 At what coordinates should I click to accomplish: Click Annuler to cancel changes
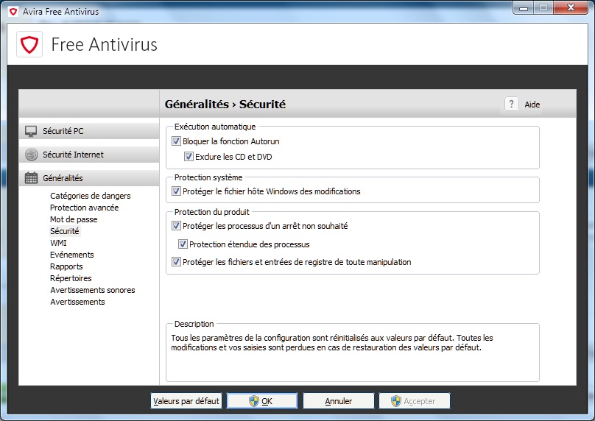[x=339, y=401]
